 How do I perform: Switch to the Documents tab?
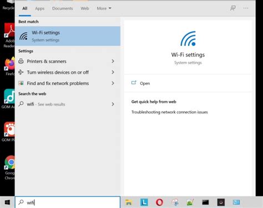tap(63, 8)
